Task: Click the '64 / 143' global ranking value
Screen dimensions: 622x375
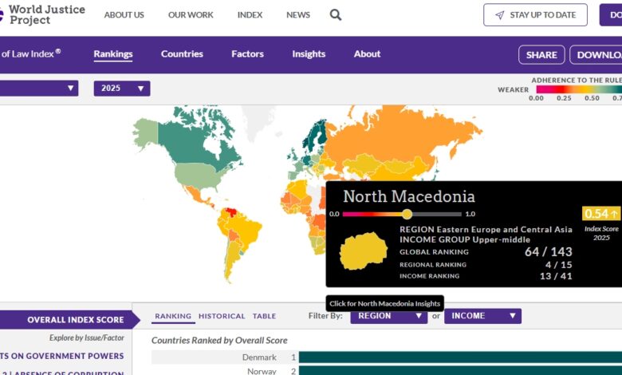Action: click(548, 251)
